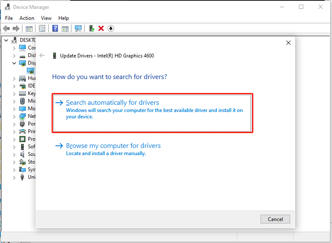Expand the System devices (Sys) node
This screenshot has width=332, height=243.
[14, 170]
